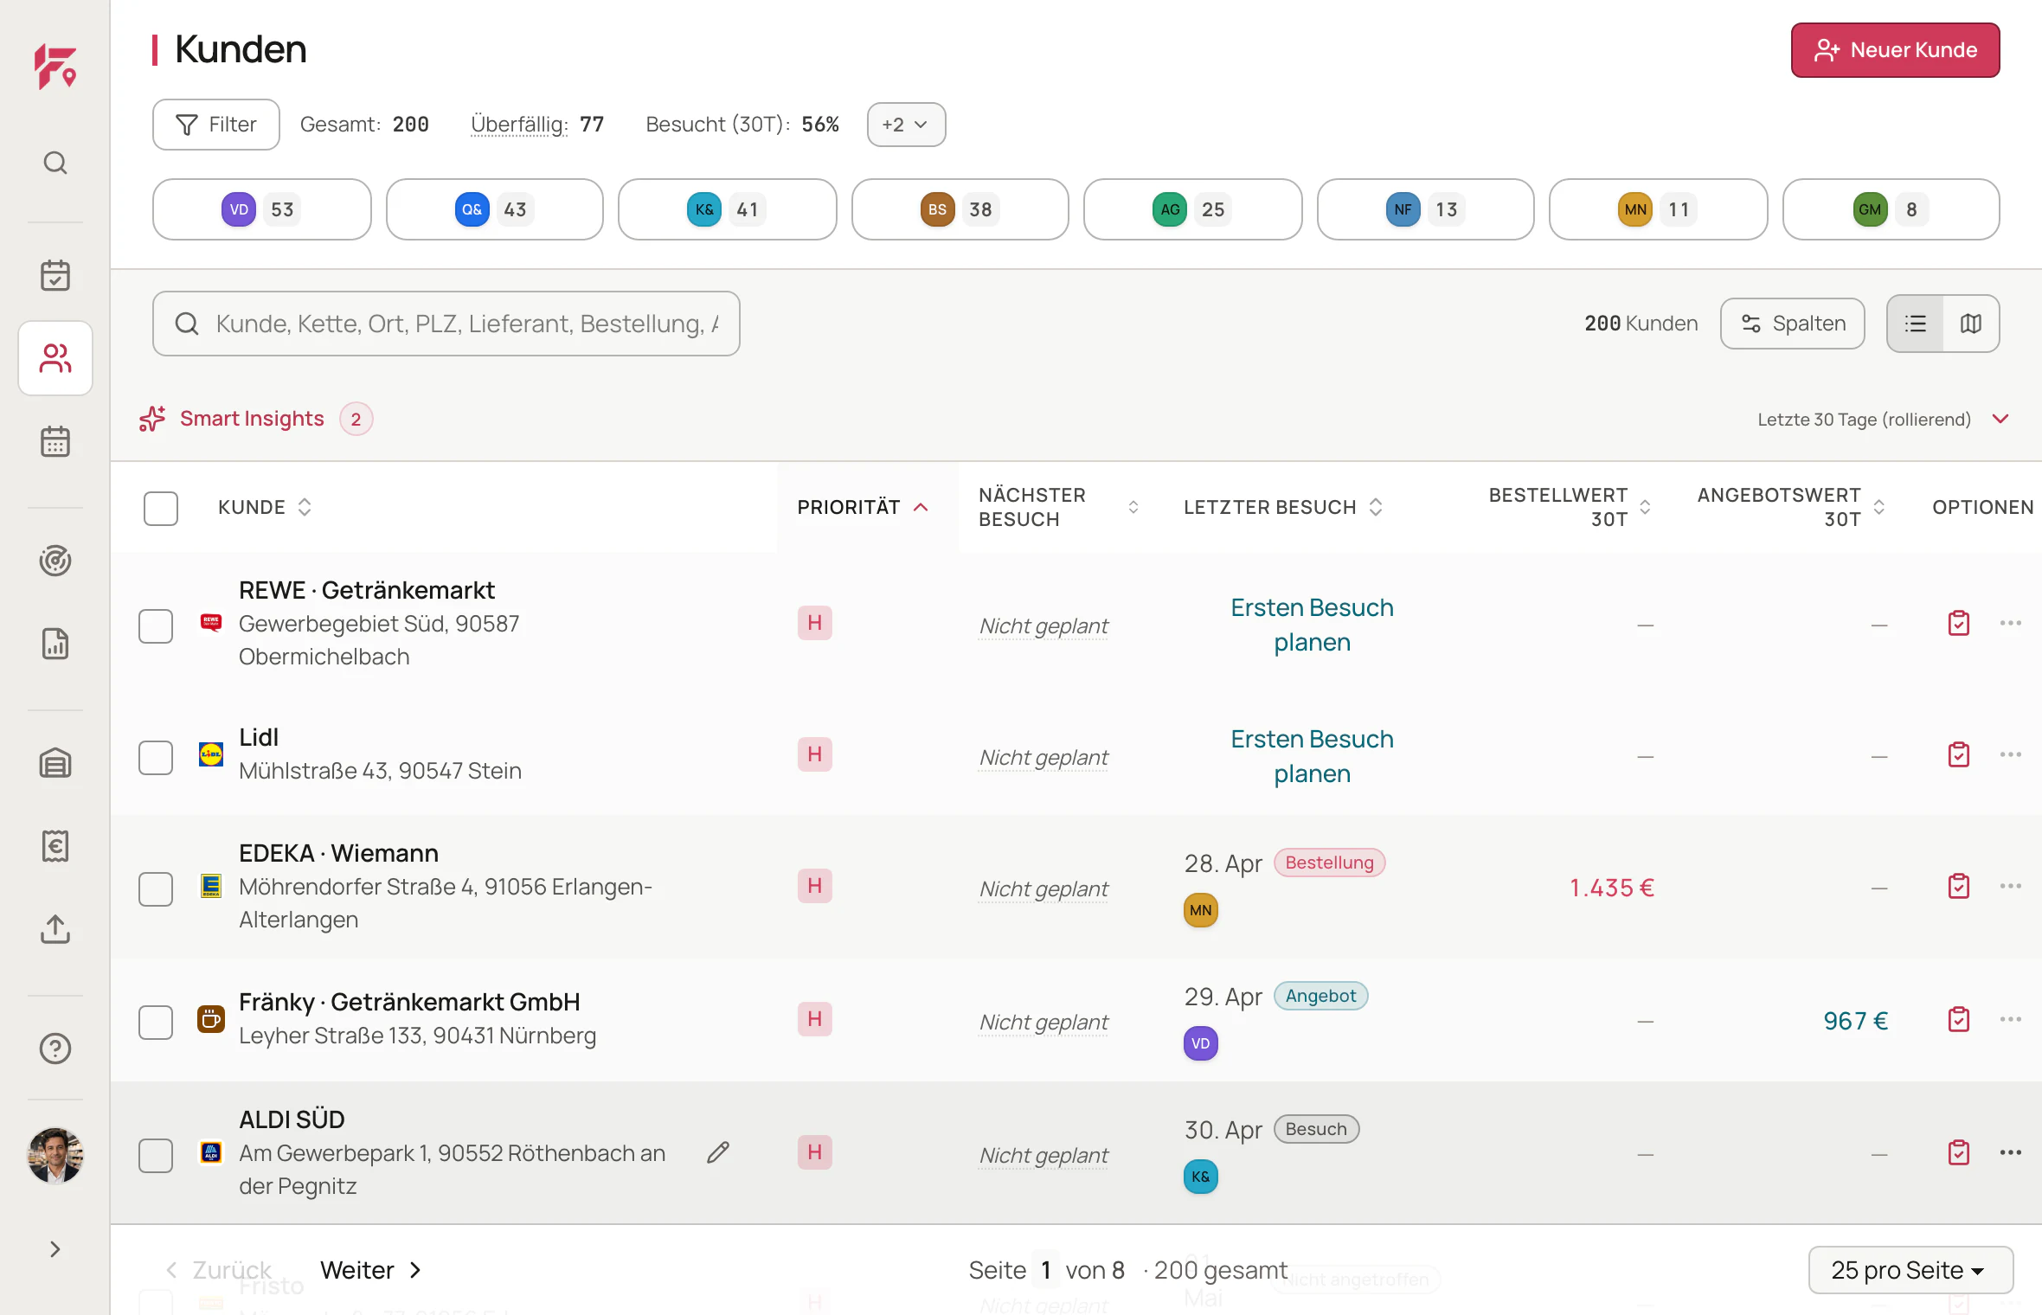This screenshot has width=2042, height=1315.
Task: Open the report chart sidebar icon
Action: pos(55,644)
